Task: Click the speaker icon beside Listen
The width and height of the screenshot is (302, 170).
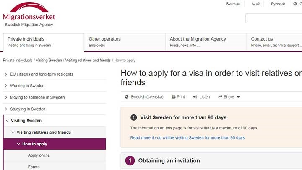Action: click(195, 97)
